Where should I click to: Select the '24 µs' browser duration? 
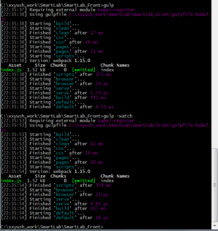[x=102, y=84]
